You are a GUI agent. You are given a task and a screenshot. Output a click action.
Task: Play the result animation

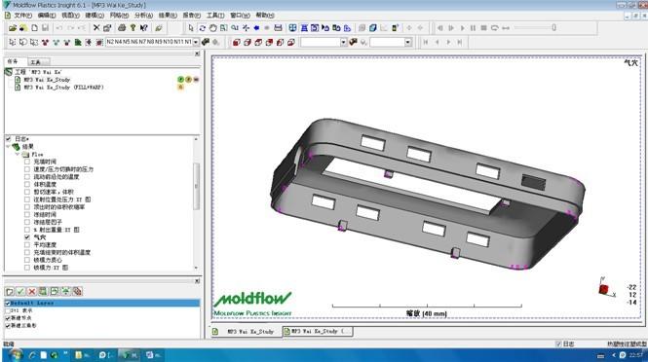pos(463,28)
